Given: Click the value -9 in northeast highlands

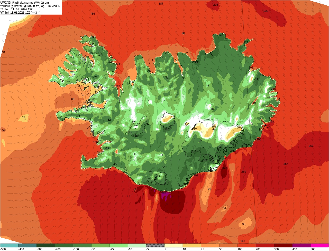Looking at the screenshot, I should (208, 85).
